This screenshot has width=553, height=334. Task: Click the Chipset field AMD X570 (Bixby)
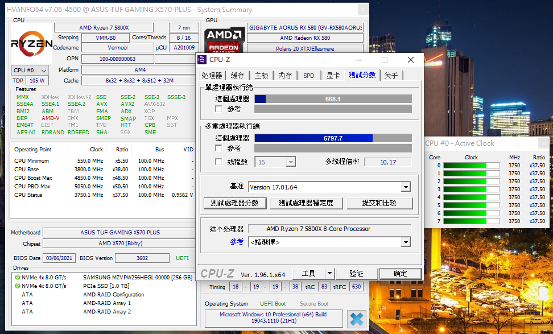coord(120,244)
